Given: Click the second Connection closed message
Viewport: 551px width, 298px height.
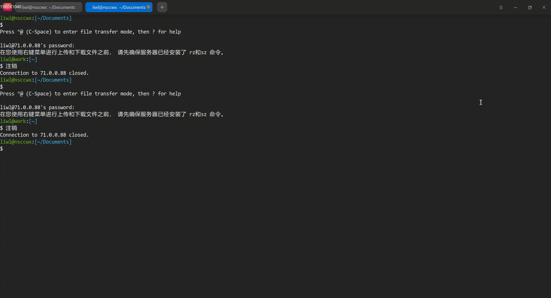Looking at the screenshot, I should [44, 135].
